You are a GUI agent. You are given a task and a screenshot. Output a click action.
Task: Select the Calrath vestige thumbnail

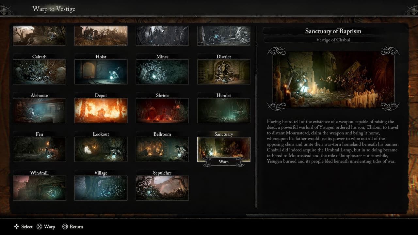(x=39, y=72)
